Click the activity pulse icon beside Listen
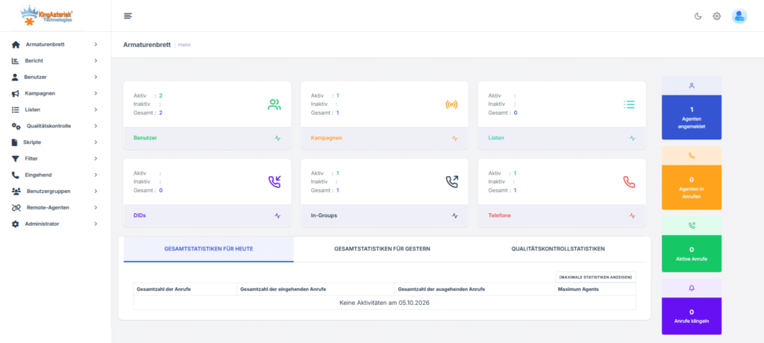The width and height of the screenshot is (764, 343). (633, 138)
